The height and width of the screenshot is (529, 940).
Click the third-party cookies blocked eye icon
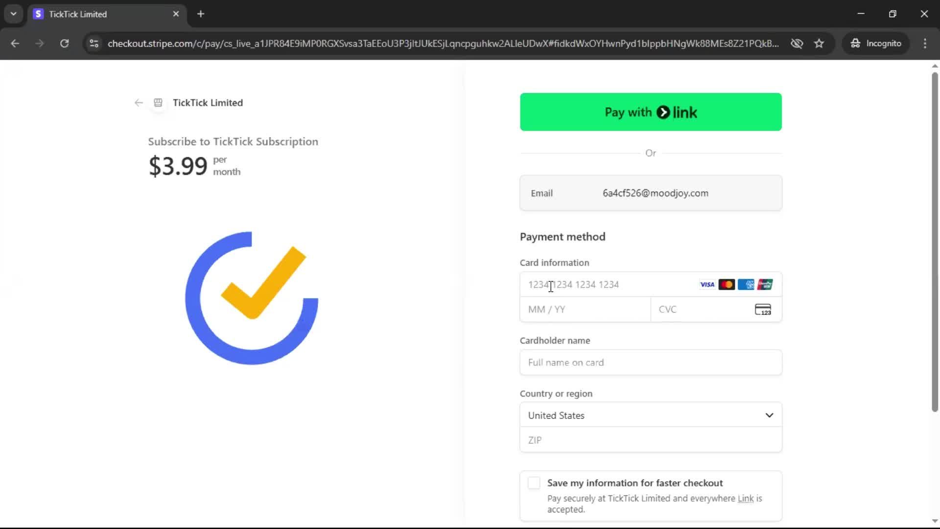pyautogui.click(x=797, y=44)
